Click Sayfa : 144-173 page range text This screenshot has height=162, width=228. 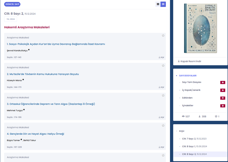[14, 87]
